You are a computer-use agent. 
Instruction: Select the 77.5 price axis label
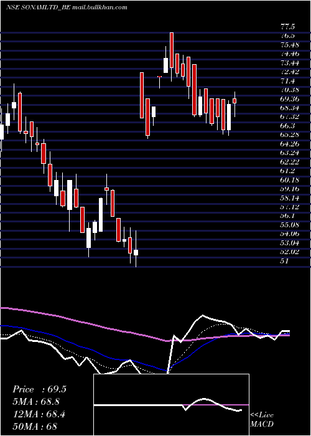click(x=287, y=27)
